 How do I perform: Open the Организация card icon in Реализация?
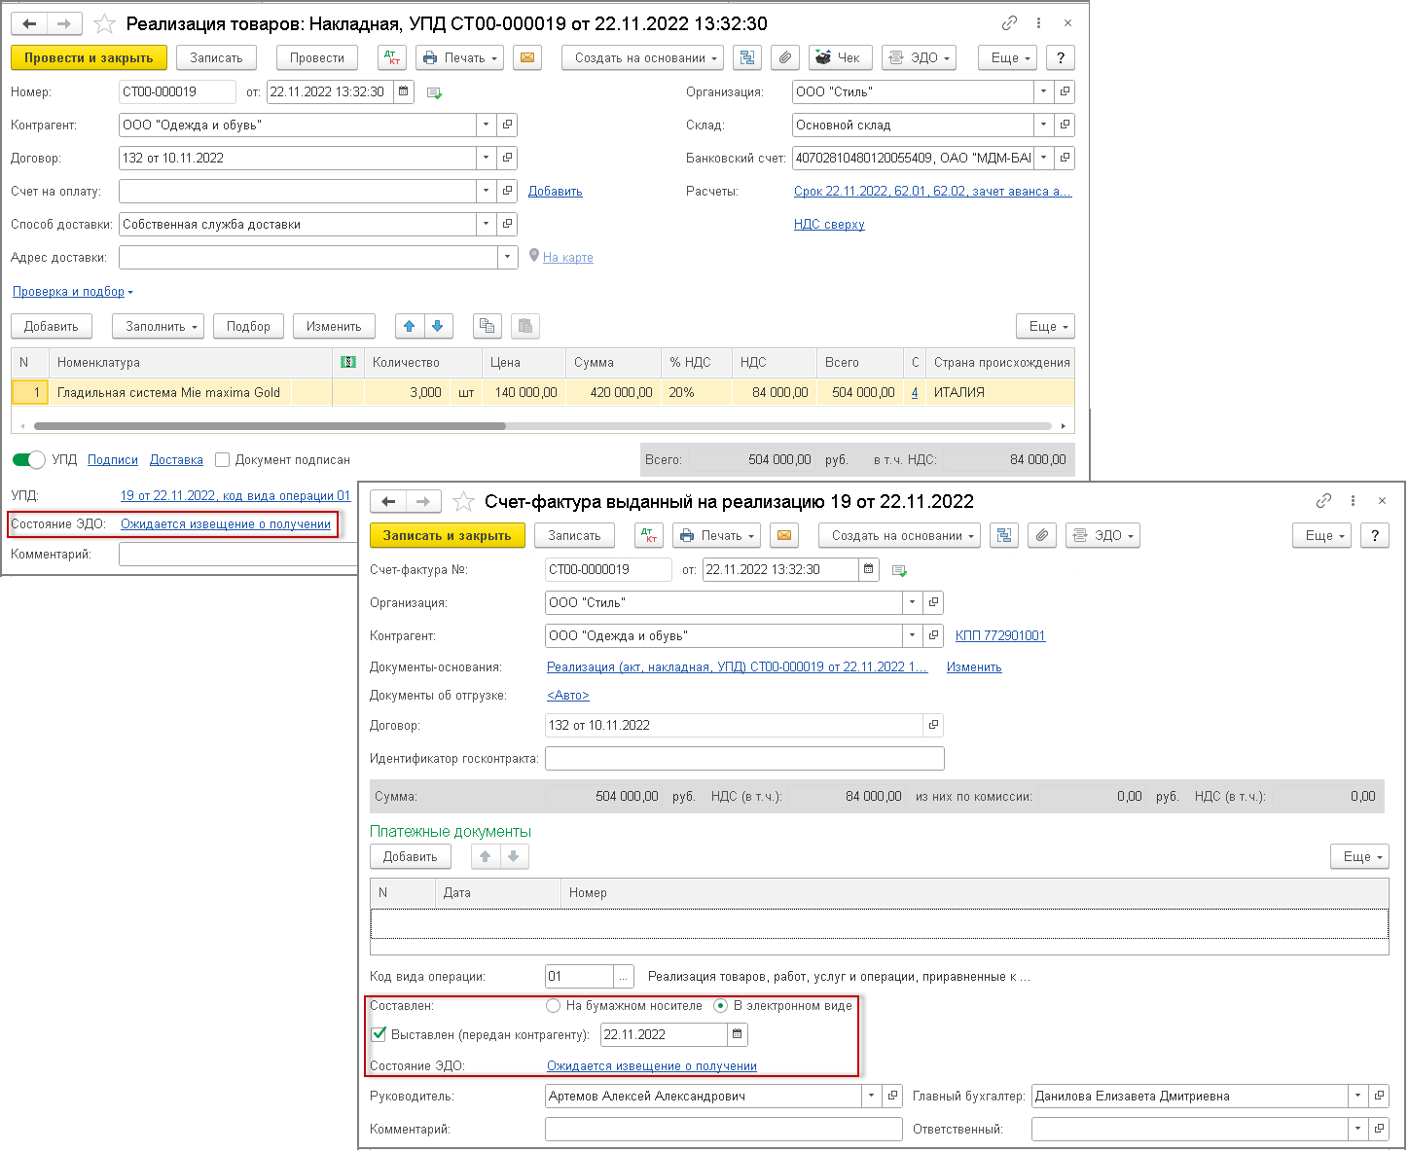(1065, 91)
